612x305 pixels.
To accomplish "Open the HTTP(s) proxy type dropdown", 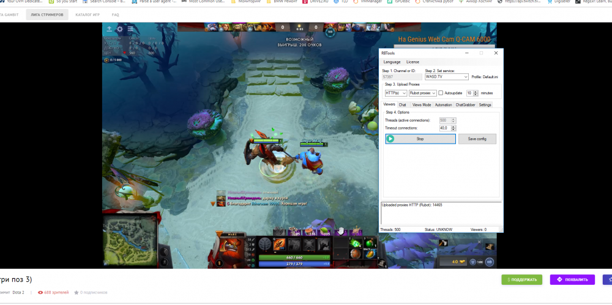I will [404, 93].
